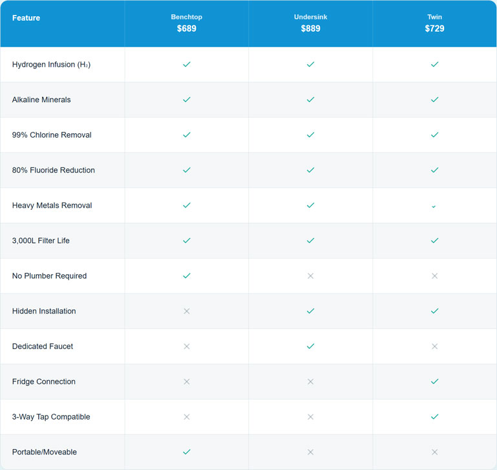
Task: Click the Hydrogen Infusion (H₂) label
Action: point(51,65)
